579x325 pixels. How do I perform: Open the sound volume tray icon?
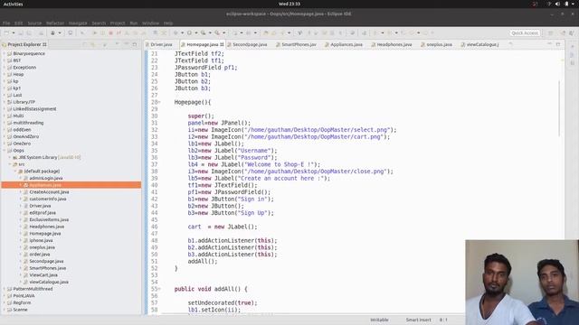pos(557,4)
